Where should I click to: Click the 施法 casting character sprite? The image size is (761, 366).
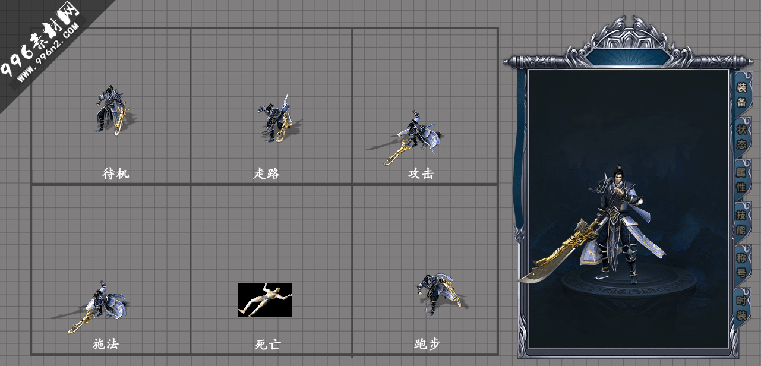pyautogui.click(x=90, y=307)
